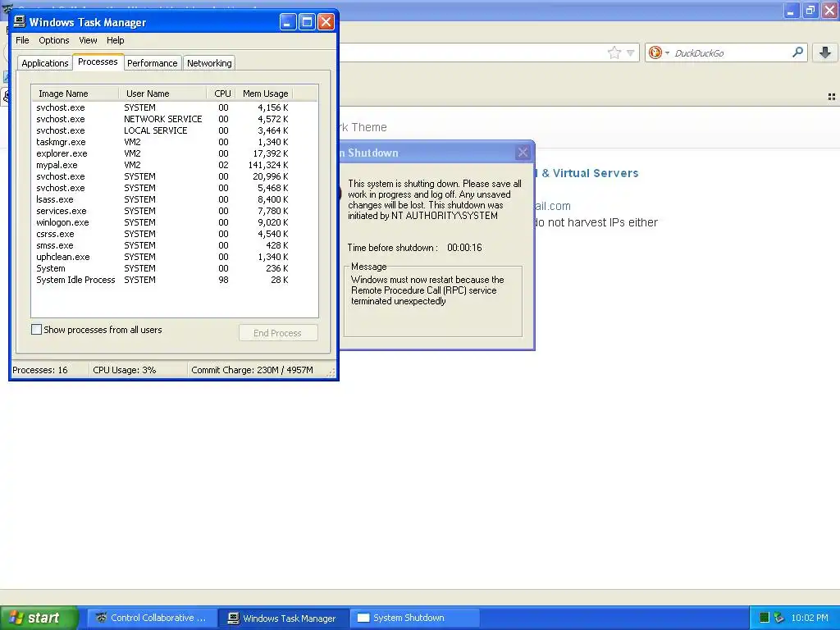
Task: Switch to the Performance tab
Action: (x=152, y=63)
